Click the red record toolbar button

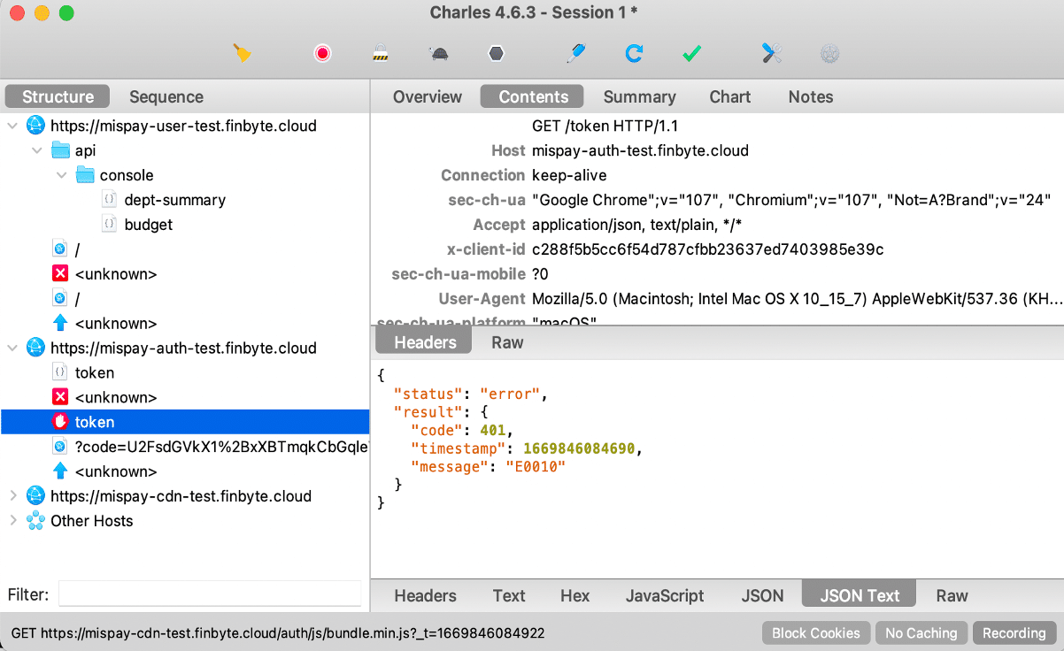point(322,54)
